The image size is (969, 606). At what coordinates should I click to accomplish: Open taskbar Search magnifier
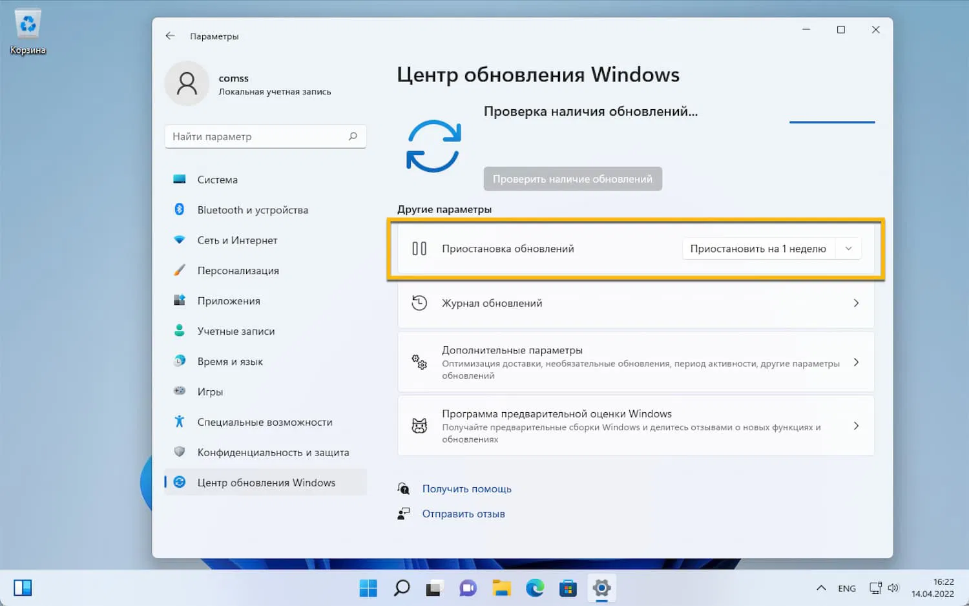402,588
